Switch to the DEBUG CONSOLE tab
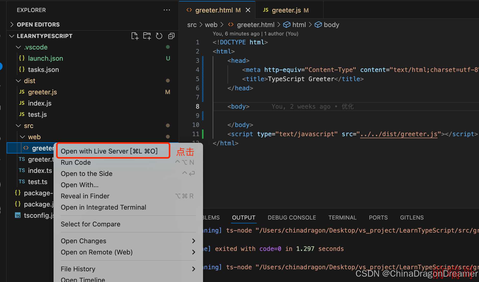The width and height of the screenshot is (479, 282). pos(292,217)
